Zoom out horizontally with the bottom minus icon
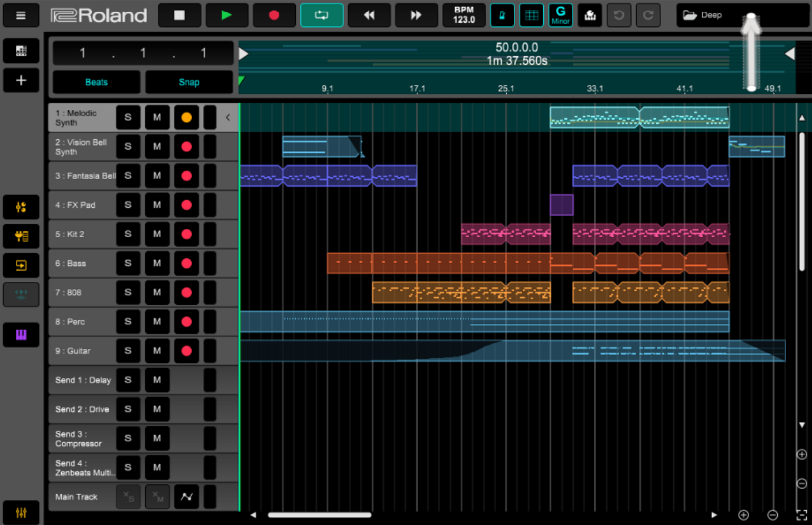Viewport: 812px width, 525px height. pos(773,515)
